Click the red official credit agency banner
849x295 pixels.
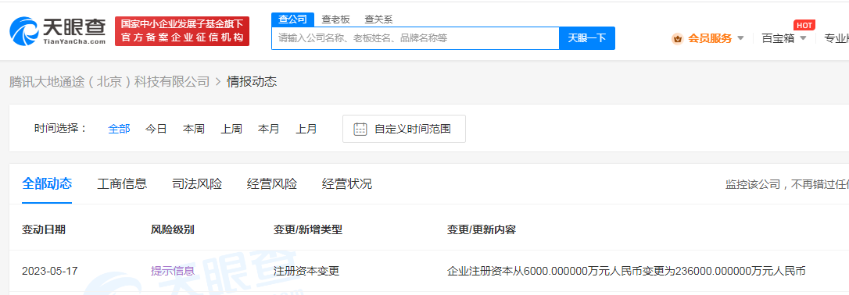[182, 30]
